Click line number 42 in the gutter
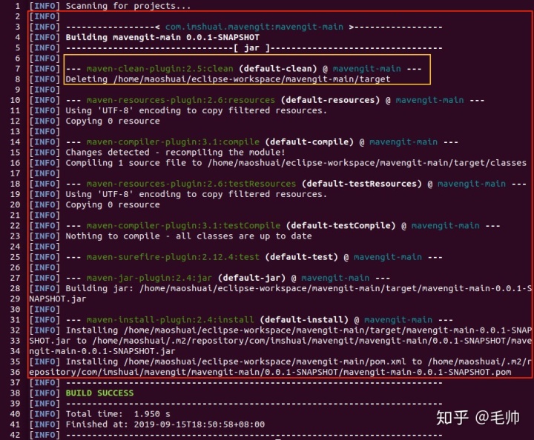 click(x=15, y=435)
